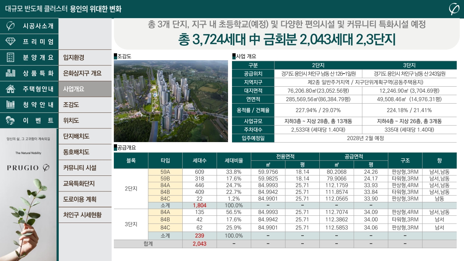Viewport: 464px width, 261px height.
Task: Click the 타입 column header
Action: pyautogui.click(x=165, y=161)
